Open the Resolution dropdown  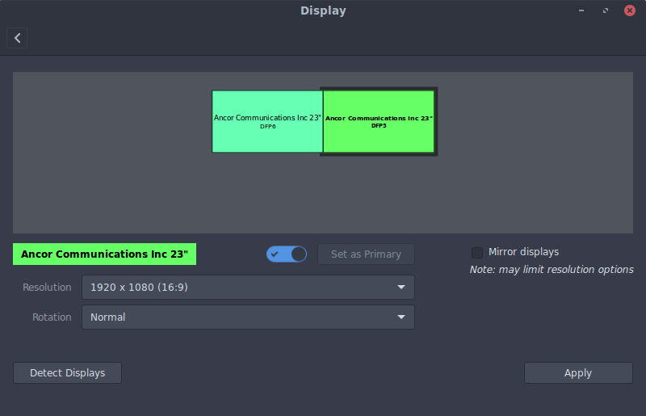248,287
